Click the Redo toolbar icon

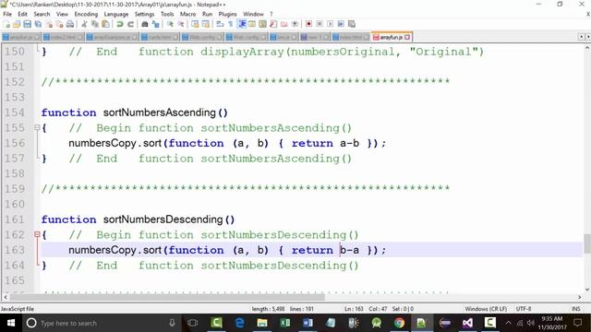(x=130, y=24)
